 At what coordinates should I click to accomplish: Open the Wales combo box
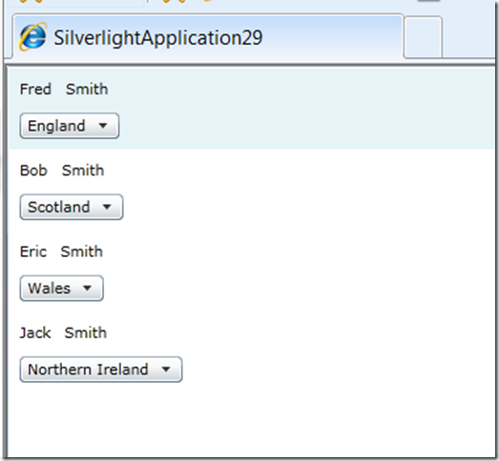tap(61, 289)
